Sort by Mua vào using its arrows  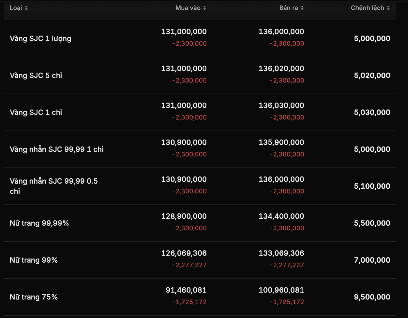pyautogui.click(x=205, y=8)
